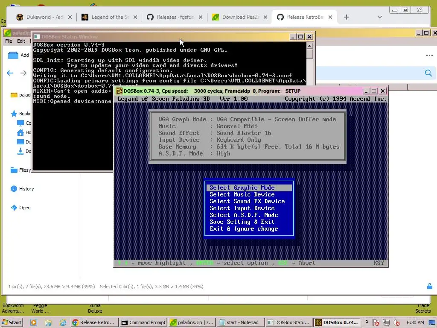
Task: Click the network tray icon
Action: [386, 323]
